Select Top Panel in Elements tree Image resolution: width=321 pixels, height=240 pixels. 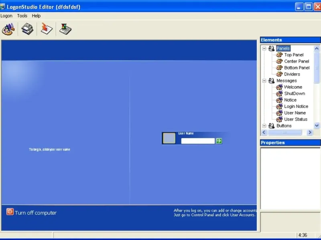point(294,55)
